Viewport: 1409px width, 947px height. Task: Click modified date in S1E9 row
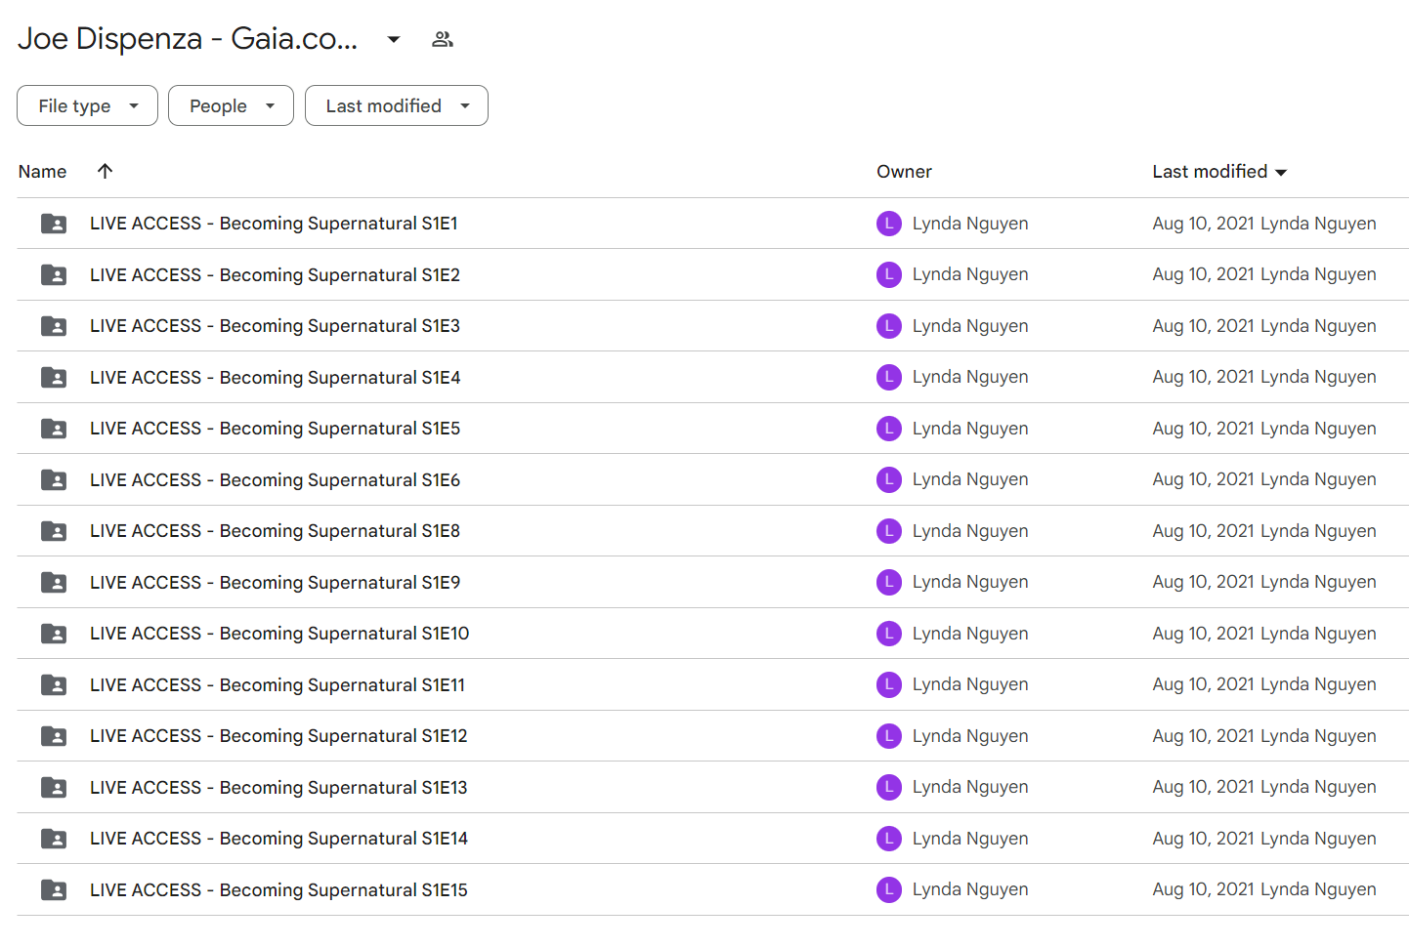coord(1204,582)
